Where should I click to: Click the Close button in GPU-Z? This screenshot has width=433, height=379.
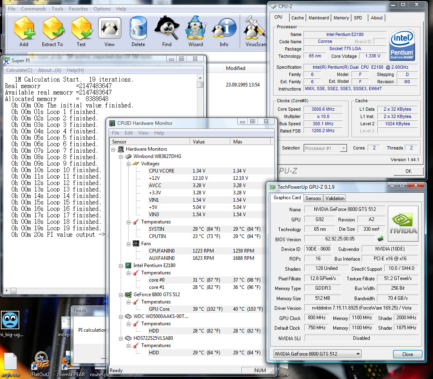[x=407, y=354]
